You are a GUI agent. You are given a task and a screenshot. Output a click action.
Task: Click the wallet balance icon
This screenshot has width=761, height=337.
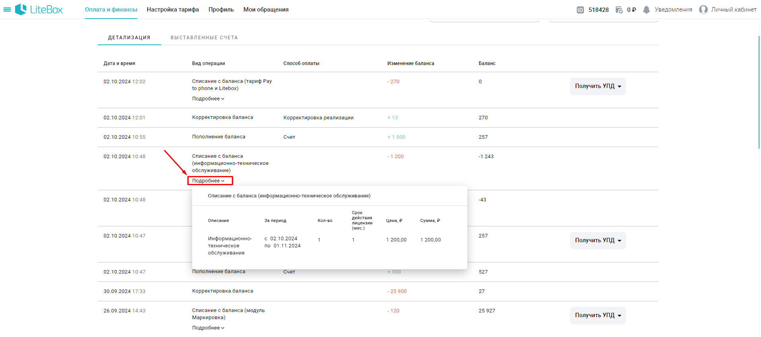tap(619, 10)
